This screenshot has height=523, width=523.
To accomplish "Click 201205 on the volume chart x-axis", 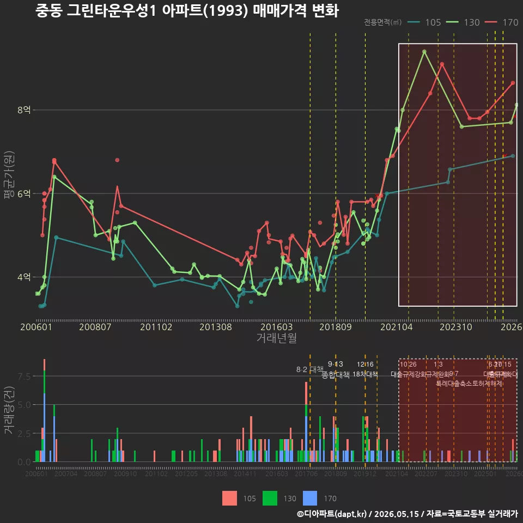I will click(x=186, y=473).
